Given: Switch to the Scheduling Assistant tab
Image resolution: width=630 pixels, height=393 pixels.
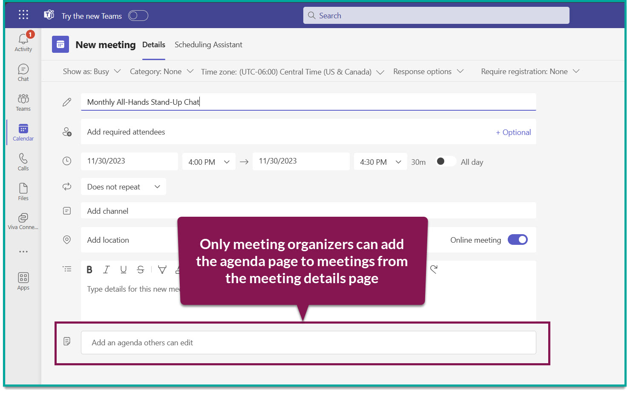Looking at the screenshot, I should [x=208, y=44].
